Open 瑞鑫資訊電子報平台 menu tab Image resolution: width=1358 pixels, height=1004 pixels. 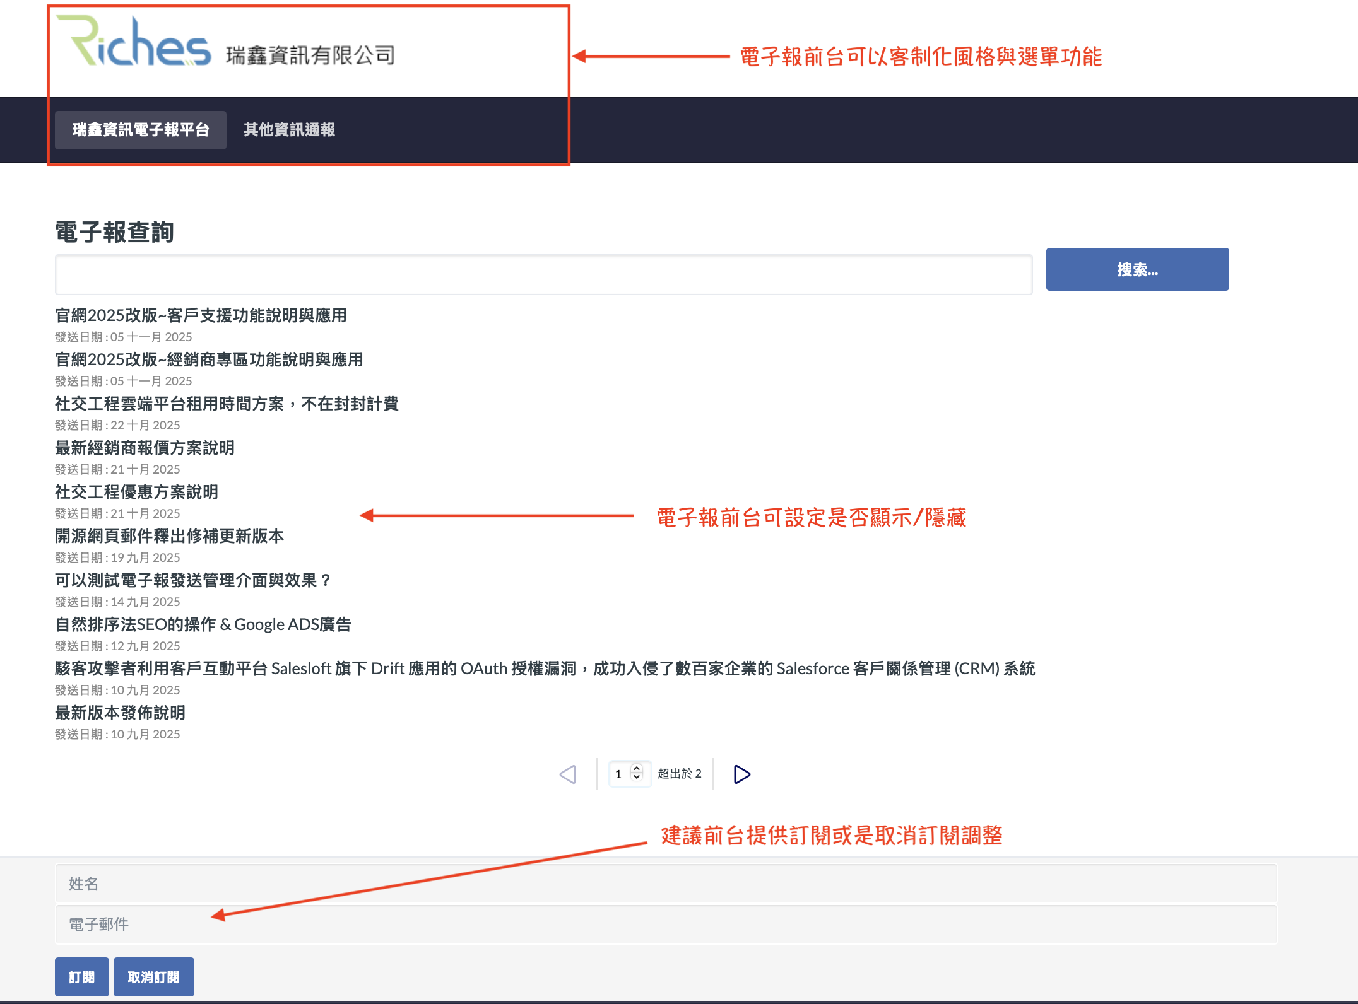coord(140,130)
